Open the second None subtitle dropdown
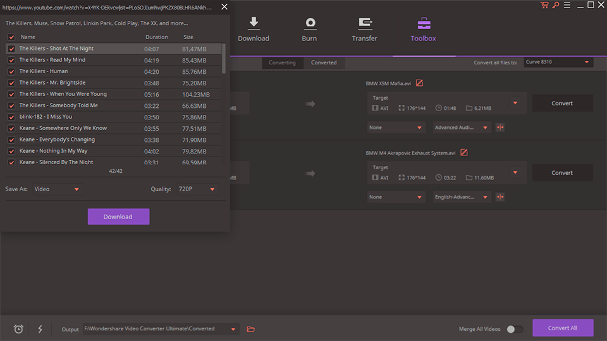 pyautogui.click(x=396, y=197)
